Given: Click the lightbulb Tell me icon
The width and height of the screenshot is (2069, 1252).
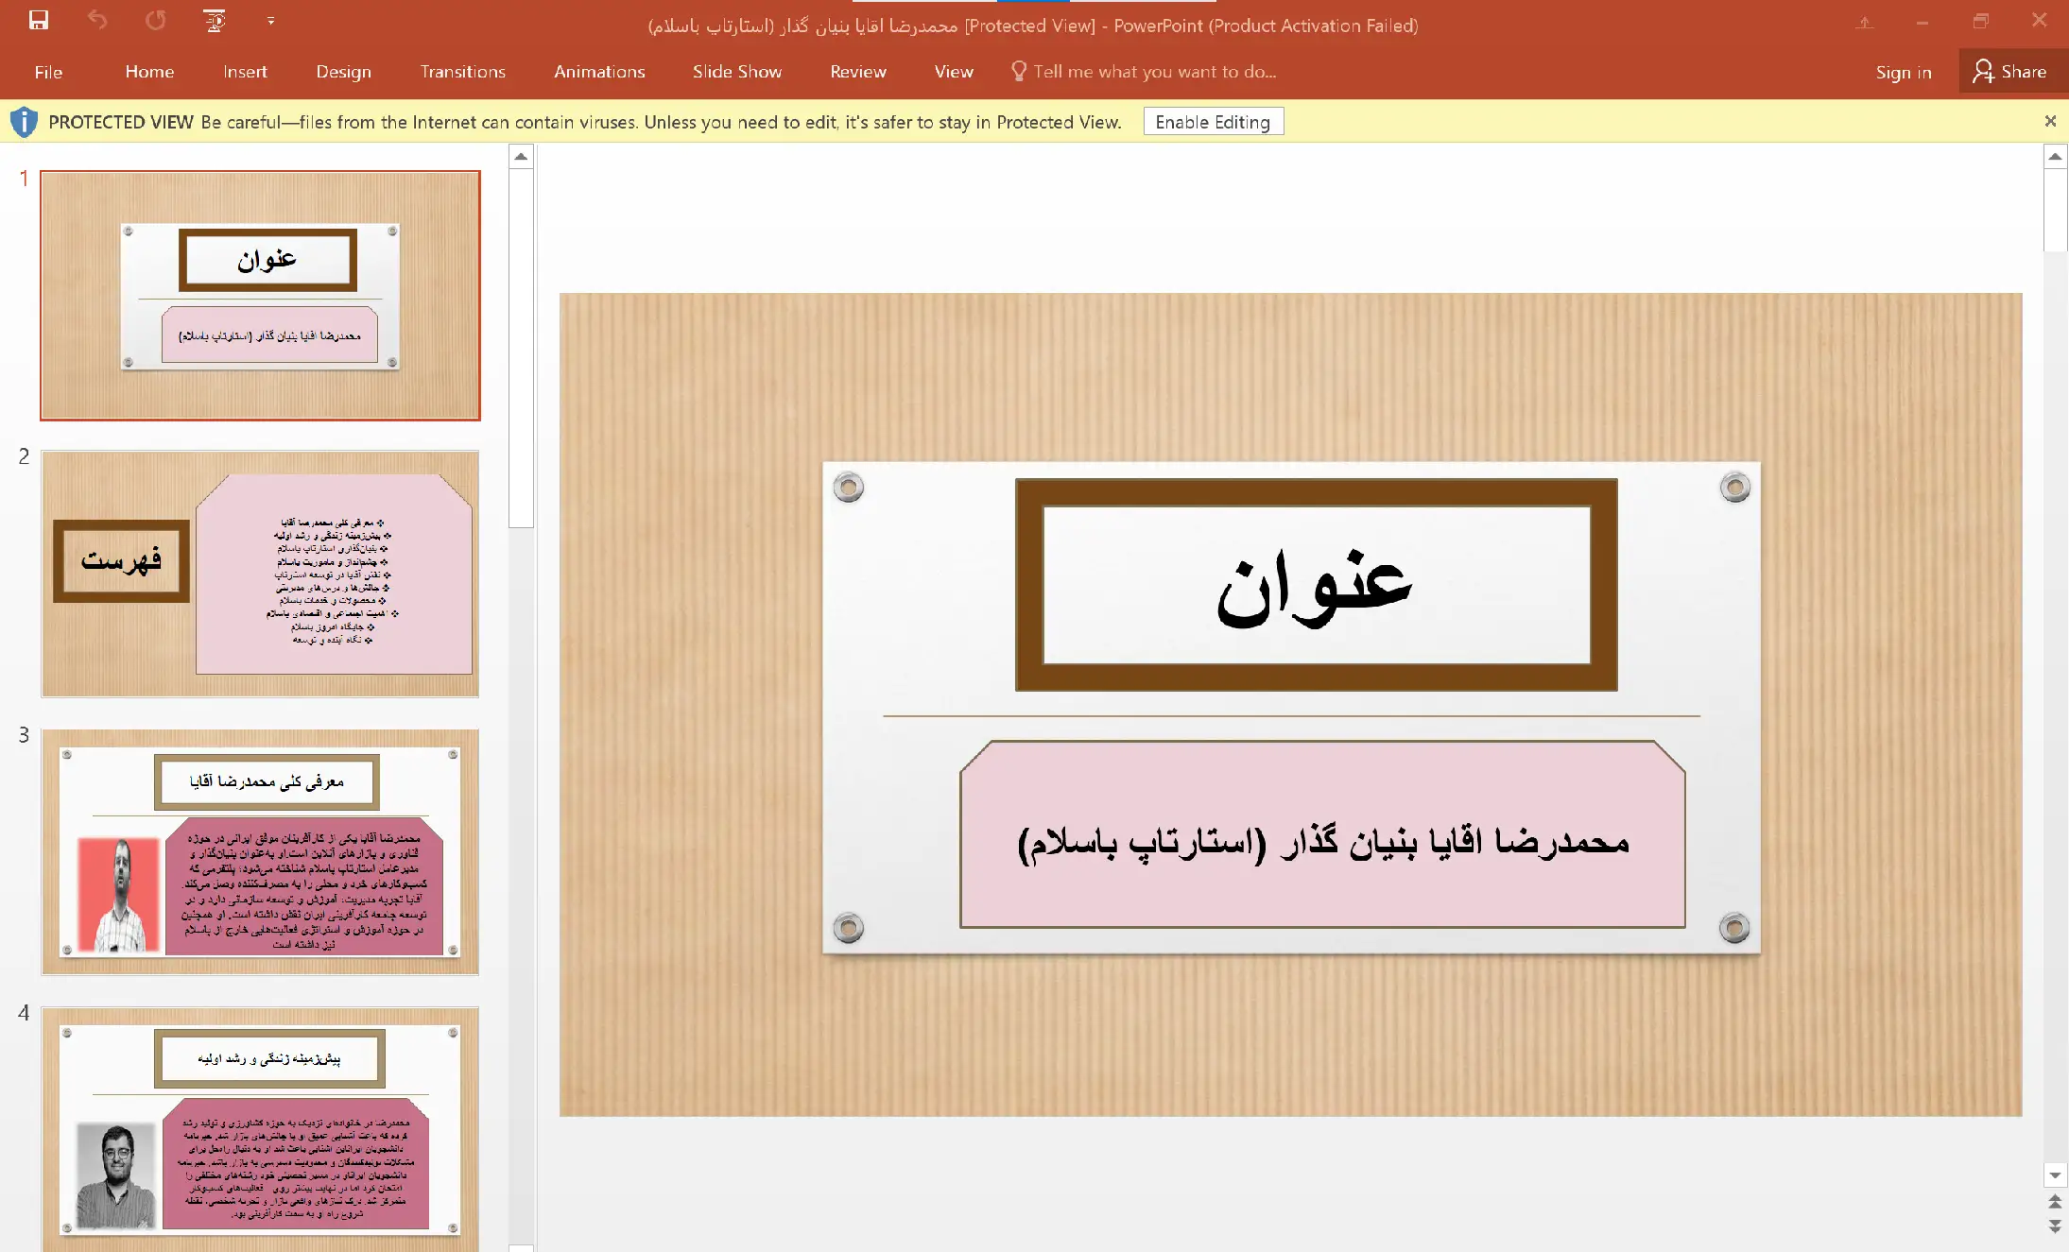Looking at the screenshot, I should pos(1018,72).
